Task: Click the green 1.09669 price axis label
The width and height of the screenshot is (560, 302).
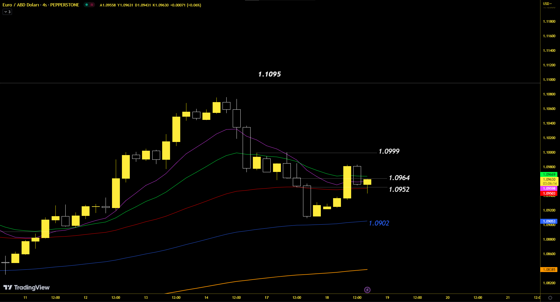Action: coord(549,174)
